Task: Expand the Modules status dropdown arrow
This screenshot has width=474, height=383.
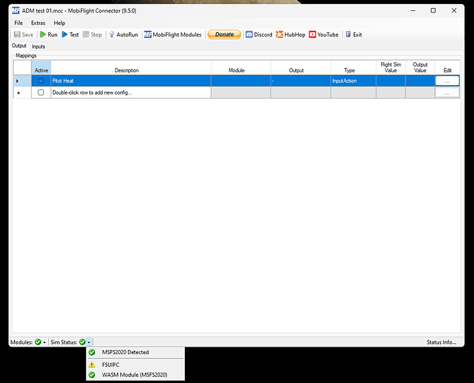Action: tap(45, 343)
